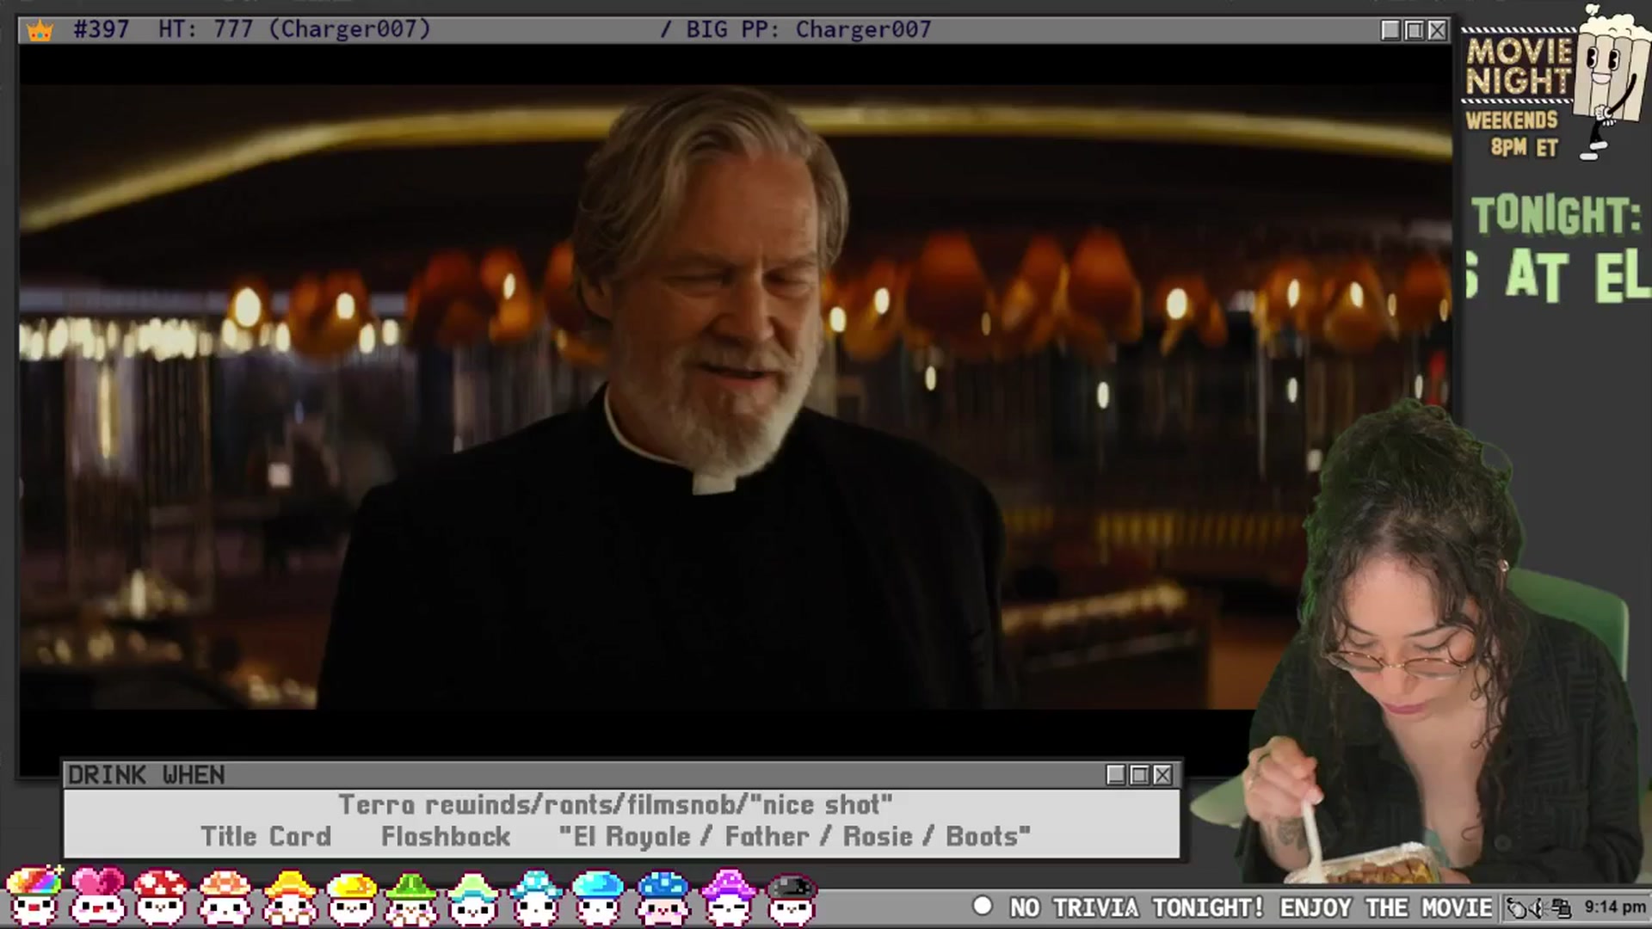Click the yellow mushroom icon
Viewport: 1652px width, 929px height.
click(351, 897)
